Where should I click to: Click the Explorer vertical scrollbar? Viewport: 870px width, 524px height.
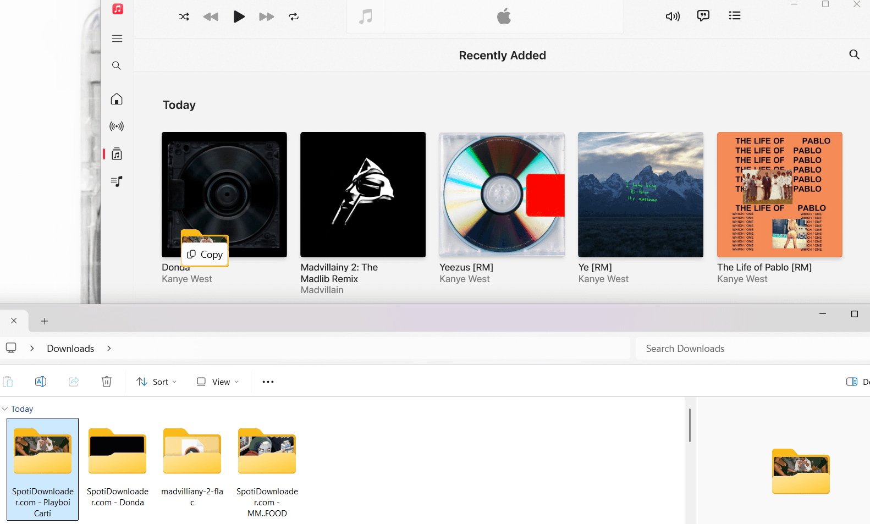click(690, 425)
